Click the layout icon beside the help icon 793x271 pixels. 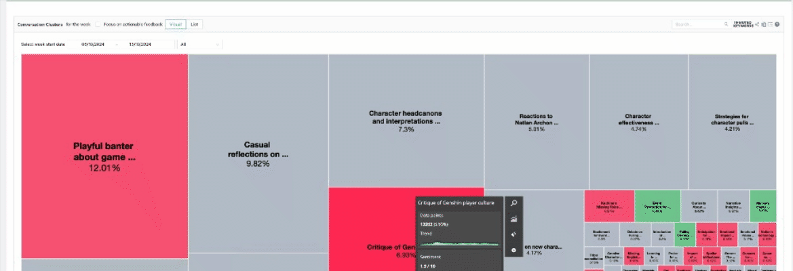click(x=770, y=24)
